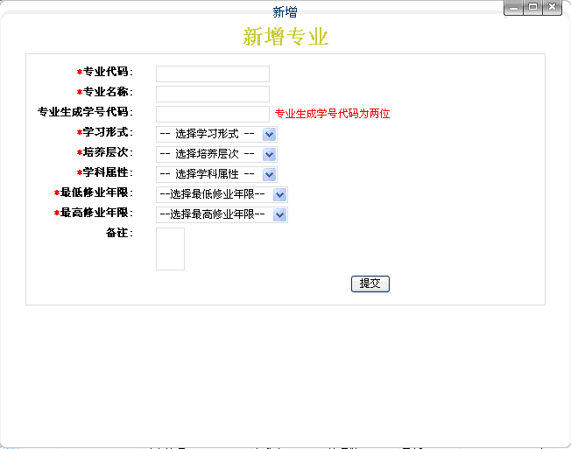
Task: Click the 学科属性 field label
Action: [x=105, y=172]
